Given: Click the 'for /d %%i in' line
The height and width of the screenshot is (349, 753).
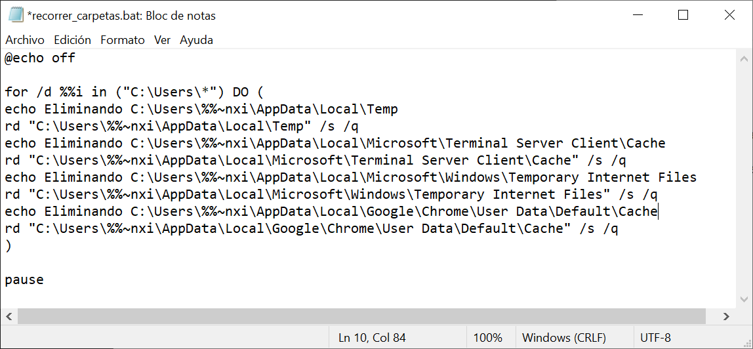Looking at the screenshot, I should tap(134, 92).
